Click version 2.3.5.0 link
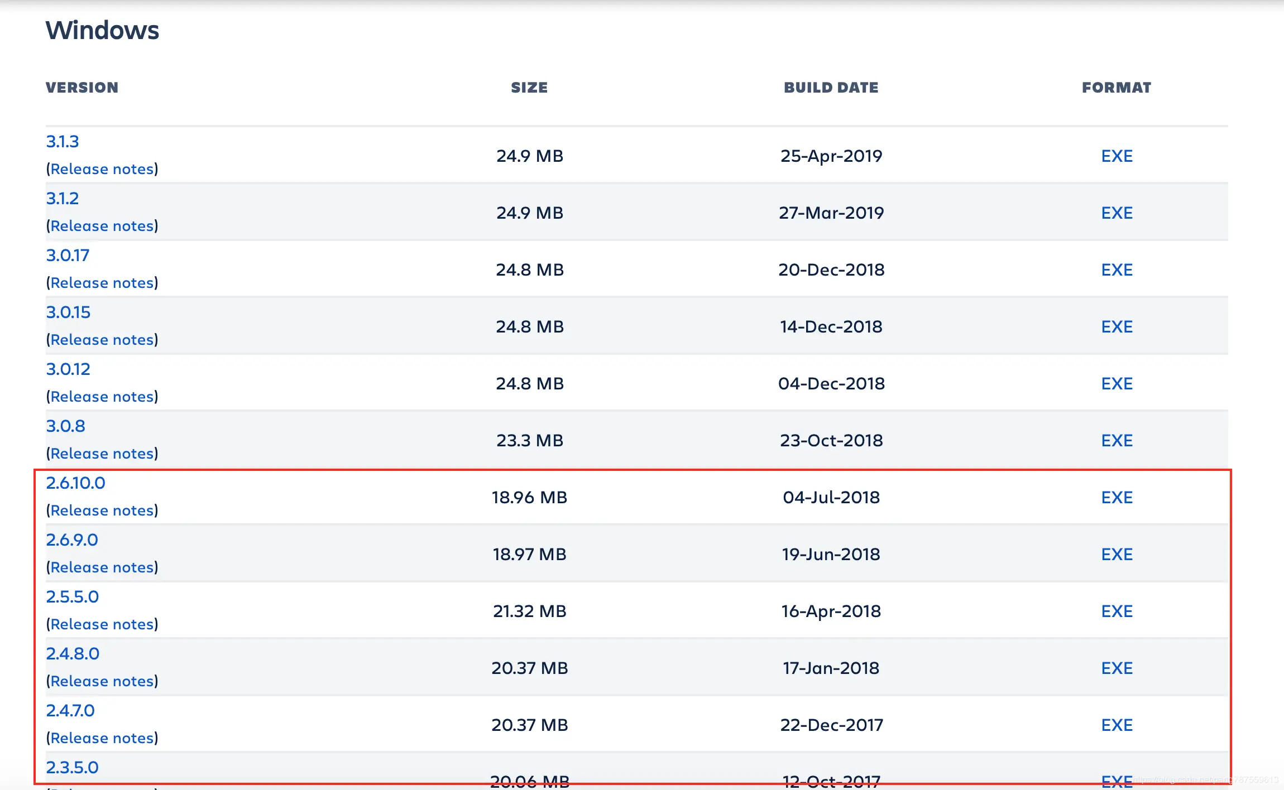This screenshot has width=1284, height=790. [72, 767]
